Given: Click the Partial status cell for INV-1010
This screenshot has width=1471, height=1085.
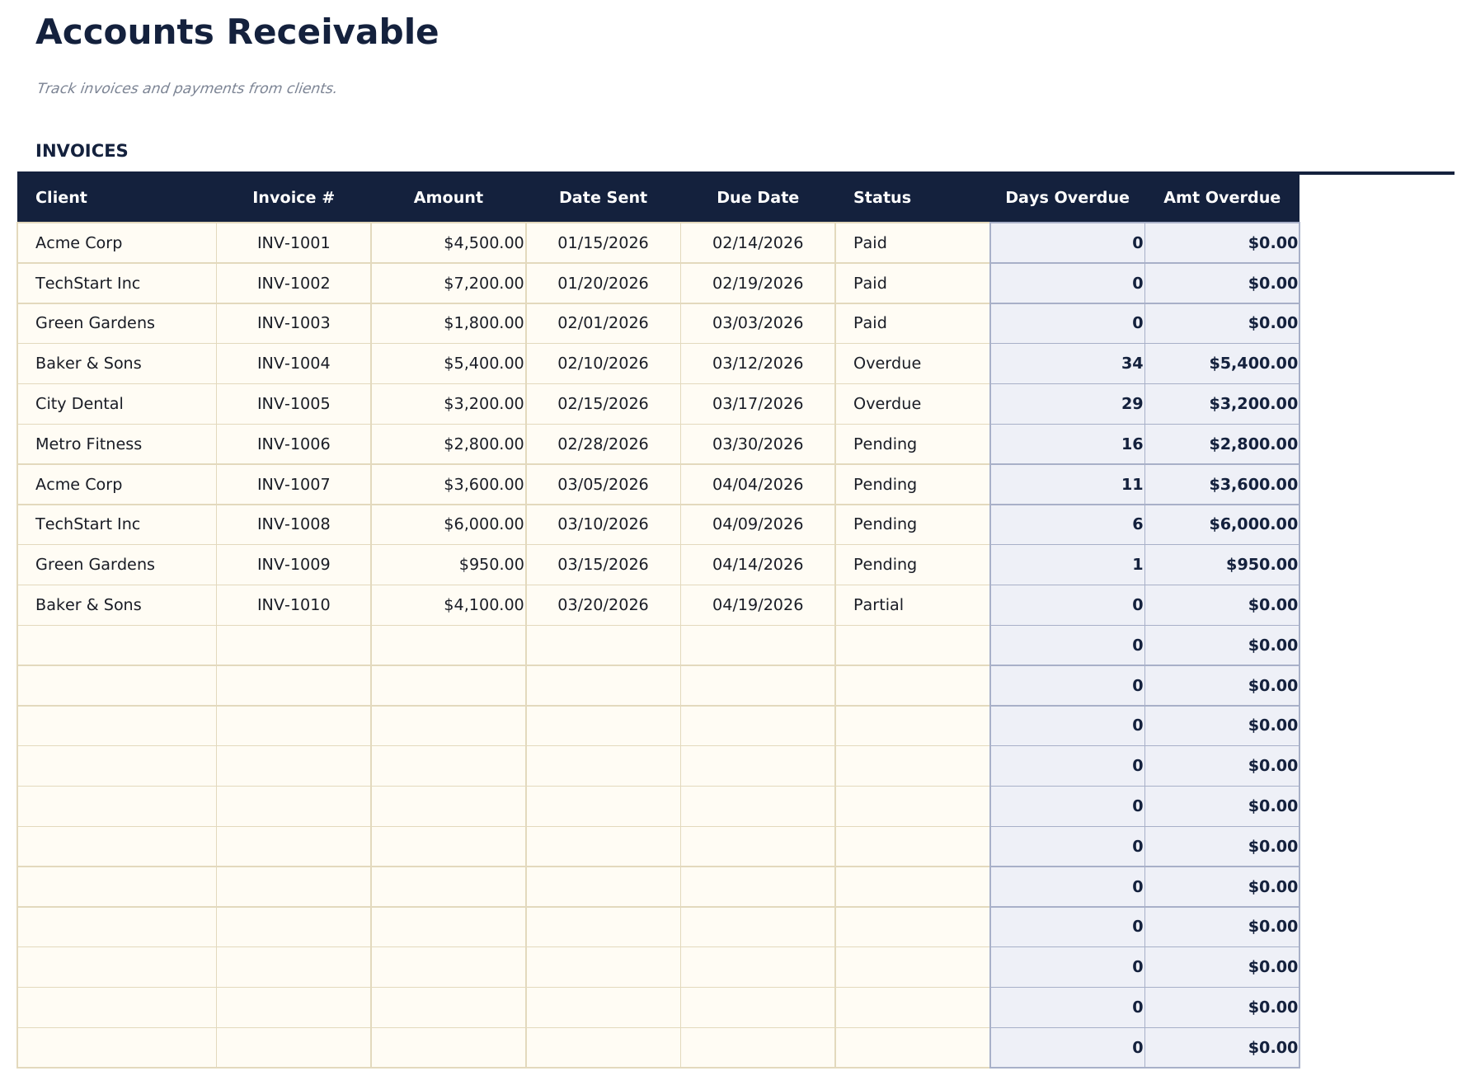Looking at the screenshot, I should 877,604.
